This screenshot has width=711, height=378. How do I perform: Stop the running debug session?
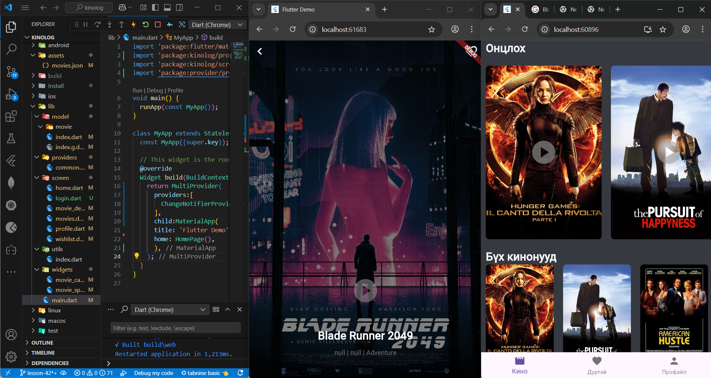tap(158, 24)
